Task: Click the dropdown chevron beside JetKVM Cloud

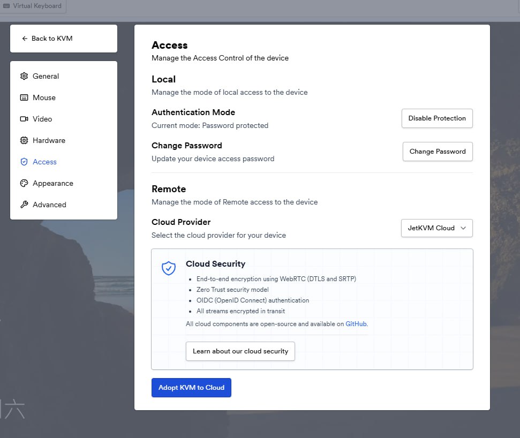Action: click(463, 228)
